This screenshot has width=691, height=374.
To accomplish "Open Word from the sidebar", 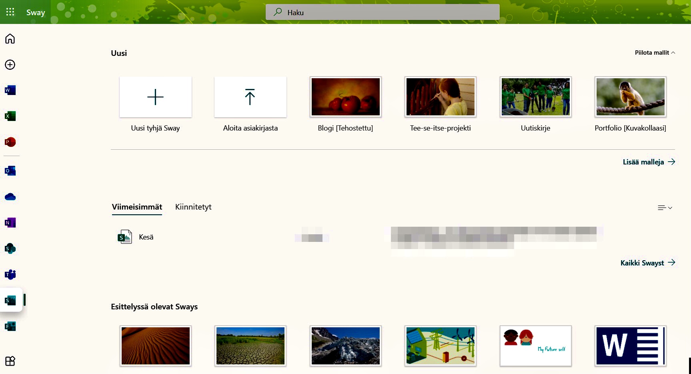I will (10, 90).
